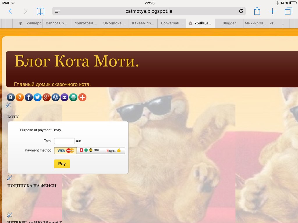298x223 pixels.
Task: Edit widget wrench icon above ПОДПИСКА НА ФЕЙСИ
Action: click(10, 178)
